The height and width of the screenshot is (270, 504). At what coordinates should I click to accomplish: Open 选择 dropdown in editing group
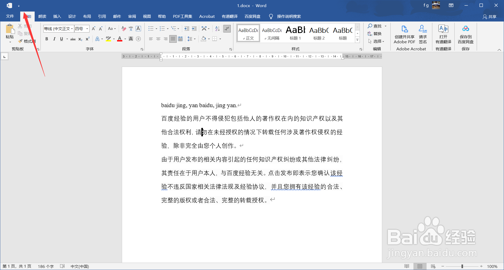(376, 41)
